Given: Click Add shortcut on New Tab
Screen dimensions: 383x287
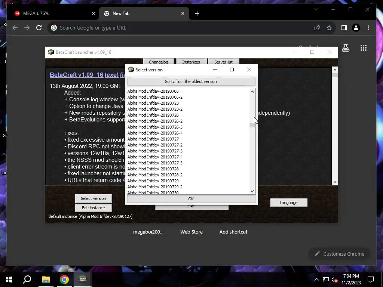Looking at the screenshot, I should 233,232.
